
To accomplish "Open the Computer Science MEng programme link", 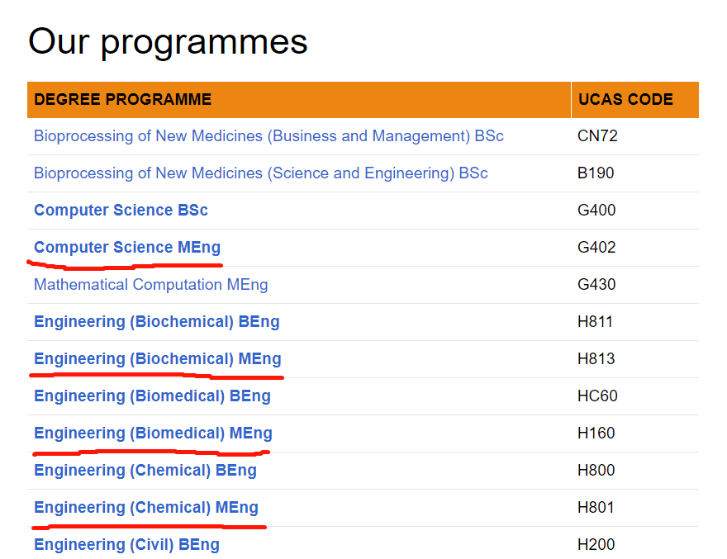I will 127,248.
